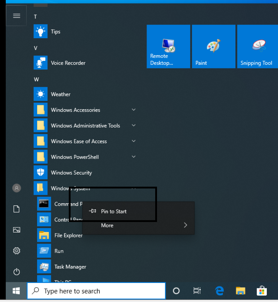The height and width of the screenshot is (302, 278).
Task: Click the Windows Ease of Access folder icon
Action: pos(40,141)
